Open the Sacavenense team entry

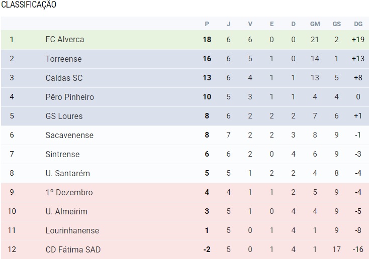pos(69,135)
